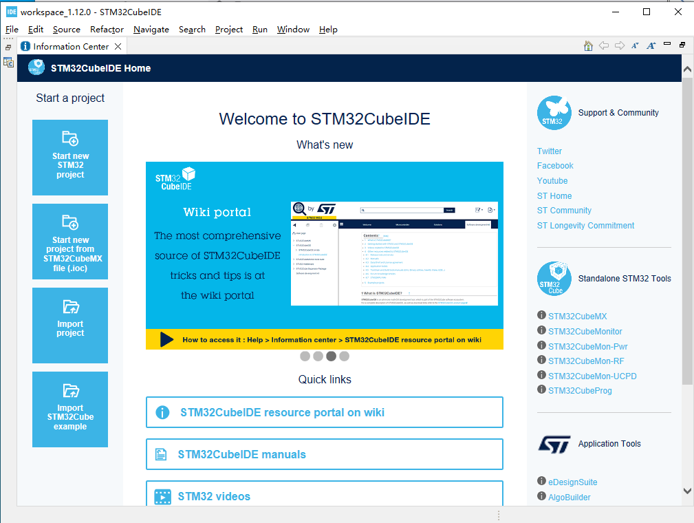Click the info icon beside STM32CubeMon-RF
Screen dimensions: 694x523
541,361
